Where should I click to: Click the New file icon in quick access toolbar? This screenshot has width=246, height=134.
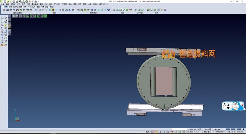point(5,1)
